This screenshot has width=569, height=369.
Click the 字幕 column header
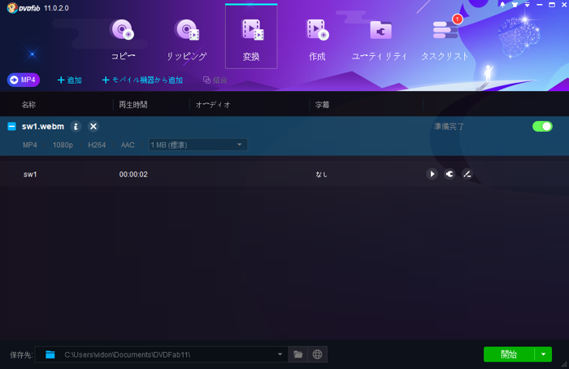point(322,105)
